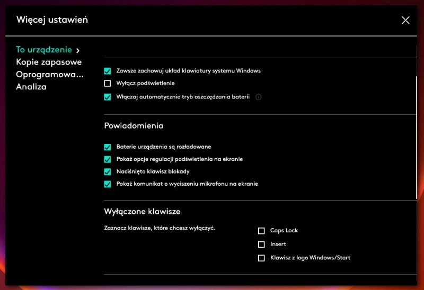
Task: Click the chevron next to To urządzenie
Action: (78, 50)
